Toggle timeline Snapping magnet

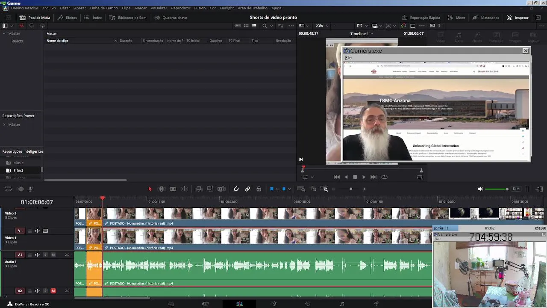pos(236,189)
